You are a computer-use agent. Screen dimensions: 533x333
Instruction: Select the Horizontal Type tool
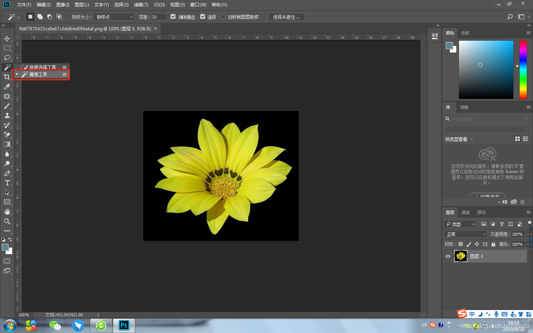click(7, 183)
